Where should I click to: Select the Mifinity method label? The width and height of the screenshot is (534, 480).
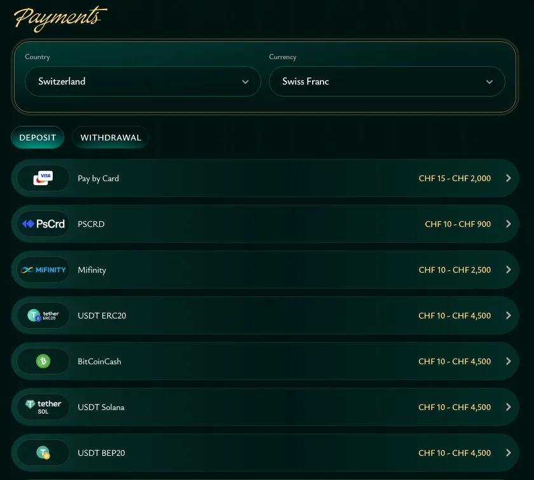coord(92,270)
